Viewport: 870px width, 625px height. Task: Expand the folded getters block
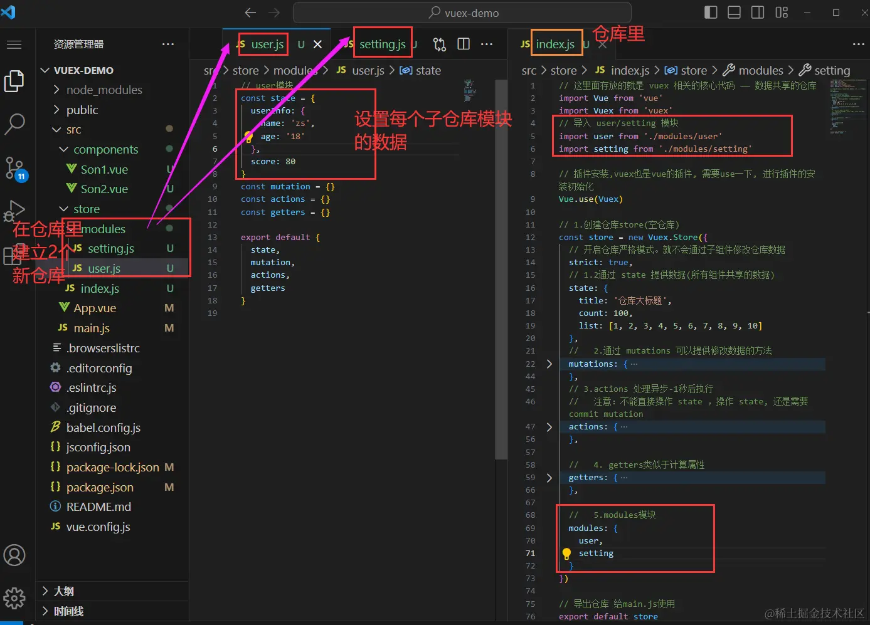click(549, 478)
